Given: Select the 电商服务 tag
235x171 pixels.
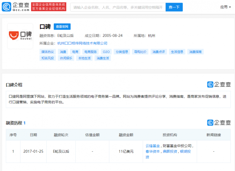Looking at the screenshot, I should 91,52.
